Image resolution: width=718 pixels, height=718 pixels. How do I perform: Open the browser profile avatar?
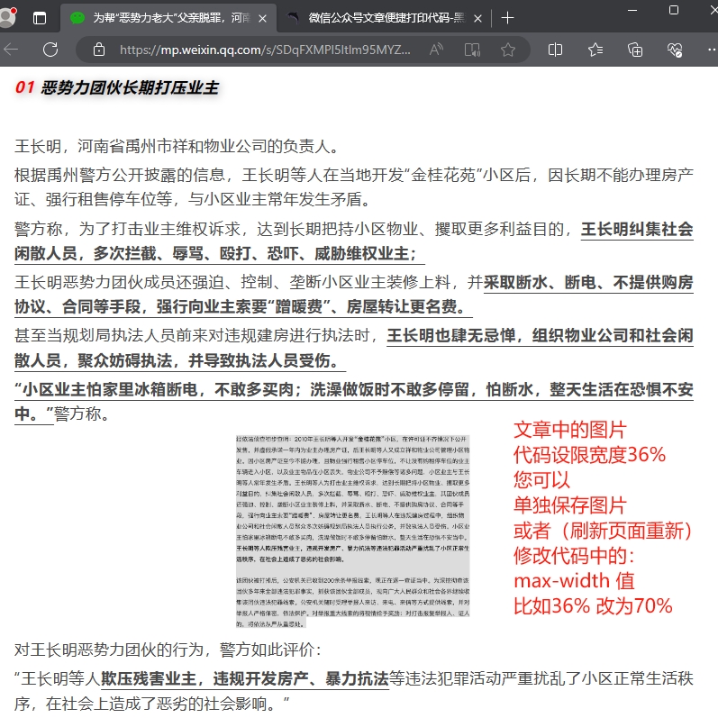click(7, 17)
